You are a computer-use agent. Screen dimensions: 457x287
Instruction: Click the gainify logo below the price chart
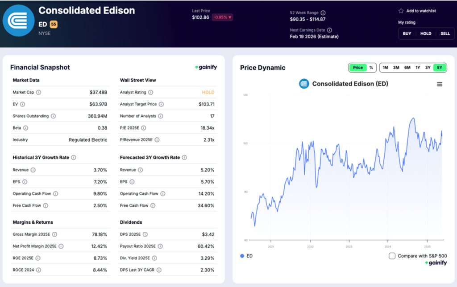(x=436, y=262)
